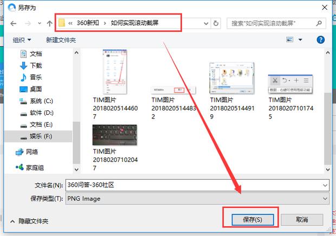Click the 取消 cancel button
Viewport: 336px width, 236px height.
[302, 220]
